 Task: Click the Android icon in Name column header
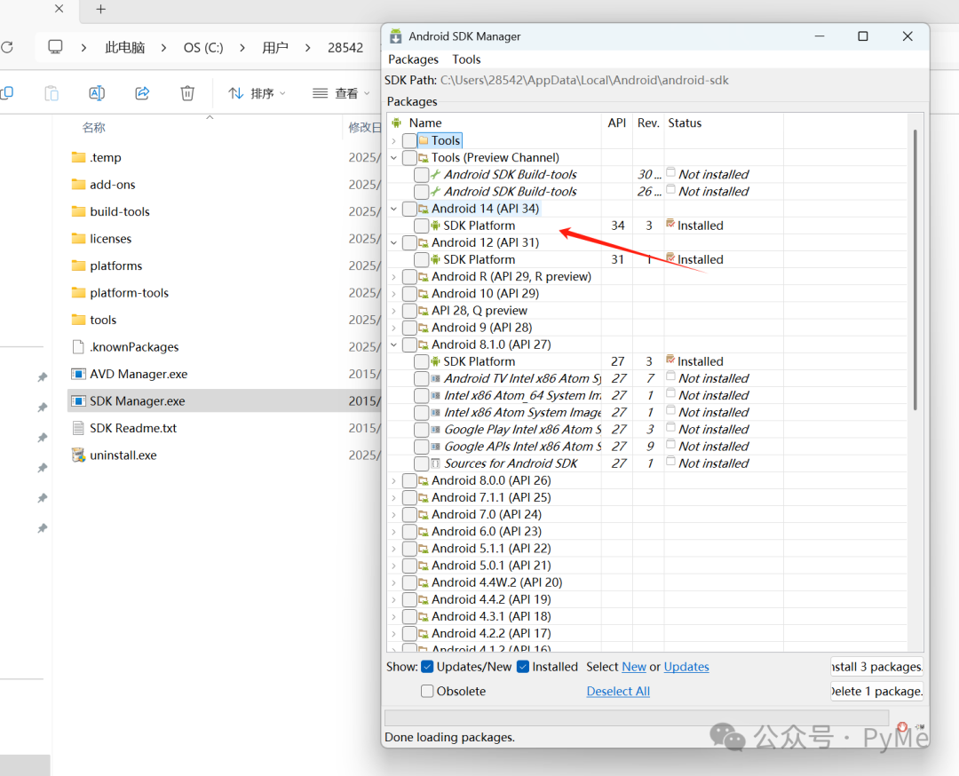(x=397, y=123)
